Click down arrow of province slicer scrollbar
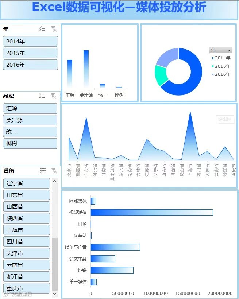Viewport: 239px width, 299px height. point(55,294)
